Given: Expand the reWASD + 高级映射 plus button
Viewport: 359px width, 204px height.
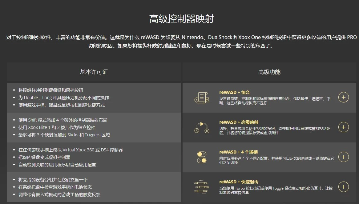Looking at the screenshot, I should [343, 127].
